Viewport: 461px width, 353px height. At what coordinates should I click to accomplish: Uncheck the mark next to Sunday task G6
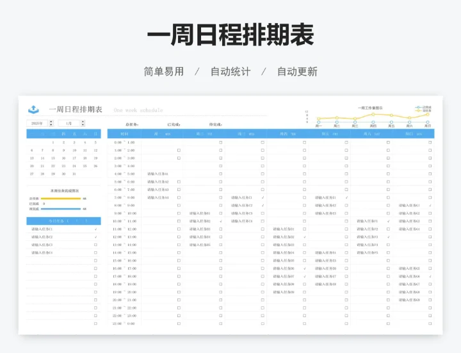click(x=430, y=276)
